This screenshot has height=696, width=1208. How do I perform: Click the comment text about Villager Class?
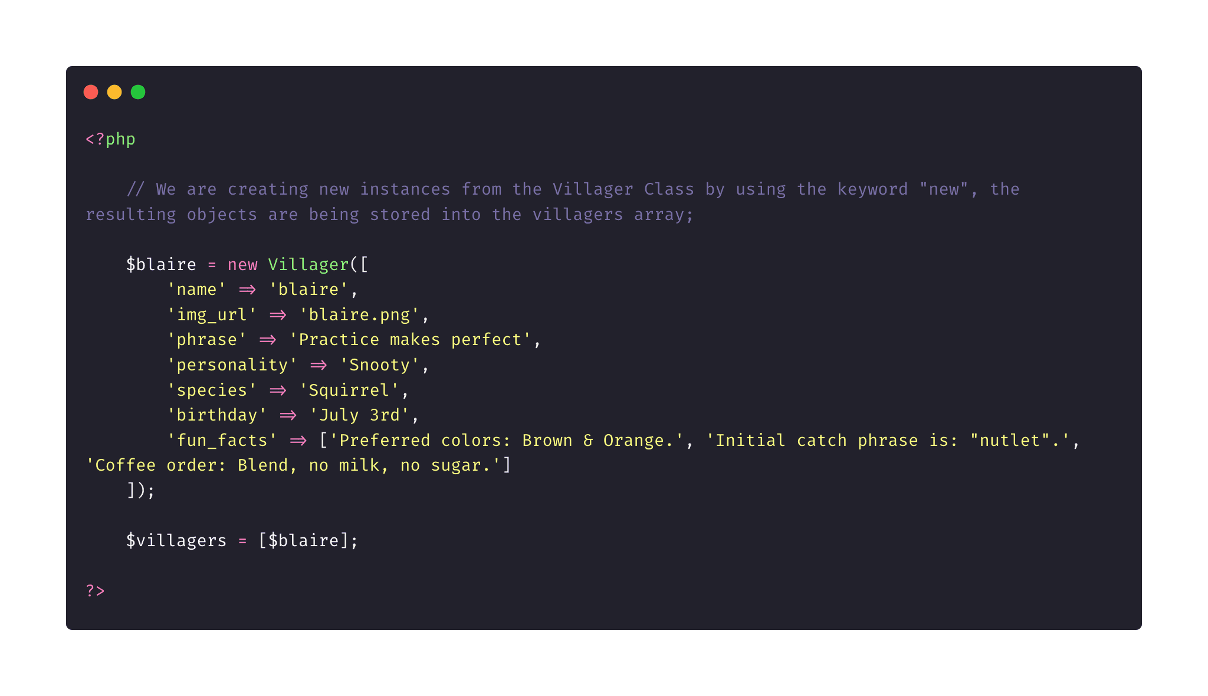coord(552,202)
